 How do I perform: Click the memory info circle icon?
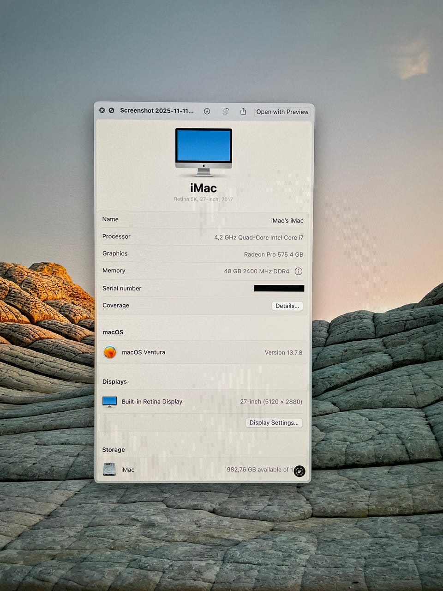coord(299,271)
